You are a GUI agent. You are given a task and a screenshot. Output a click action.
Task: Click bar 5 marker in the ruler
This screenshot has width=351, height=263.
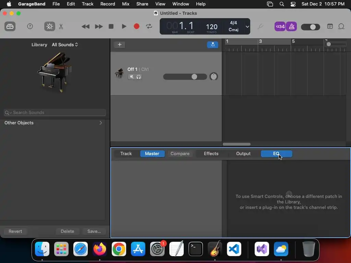pyautogui.click(x=293, y=41)
